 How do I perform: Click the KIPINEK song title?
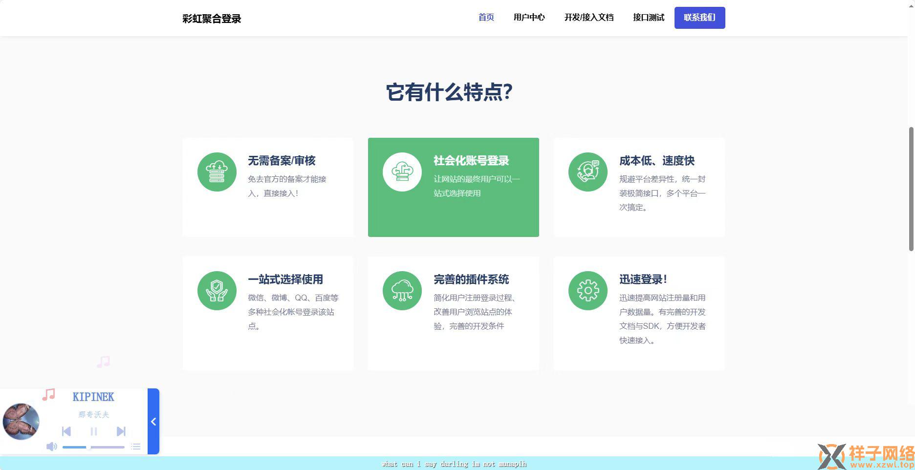(x=93, y=397)
